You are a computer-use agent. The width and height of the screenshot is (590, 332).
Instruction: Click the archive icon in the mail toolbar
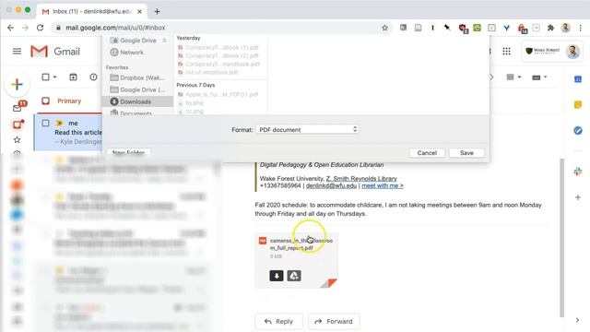click(x=73, y=77)
